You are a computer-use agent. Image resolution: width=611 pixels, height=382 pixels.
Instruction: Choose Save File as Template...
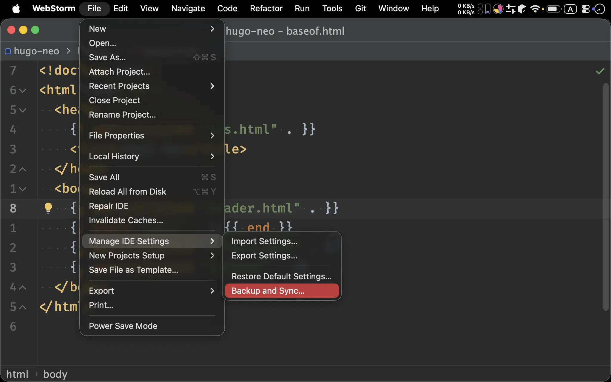152,270
